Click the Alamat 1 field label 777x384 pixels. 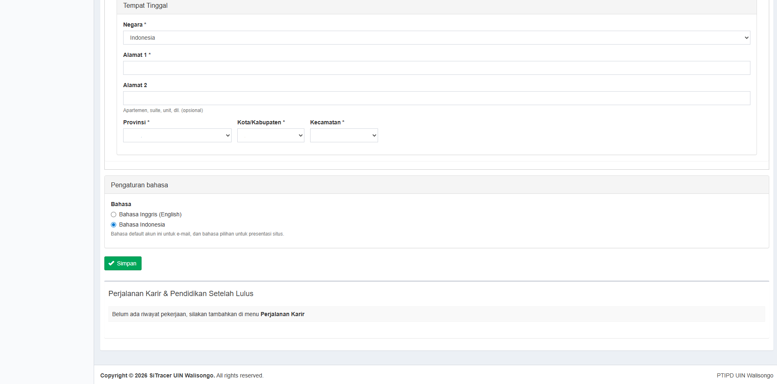135,55
